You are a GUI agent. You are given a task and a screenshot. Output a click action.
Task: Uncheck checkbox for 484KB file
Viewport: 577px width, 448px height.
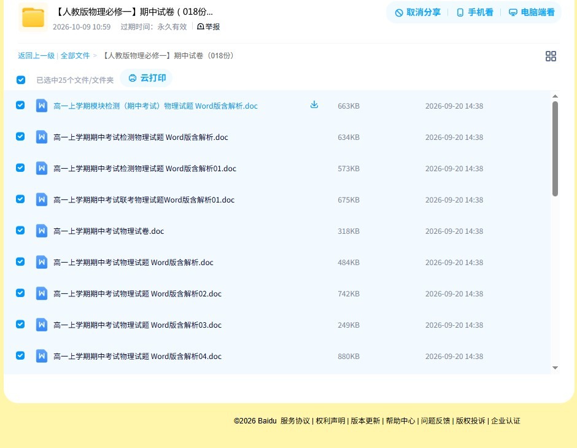coord(20,261)
